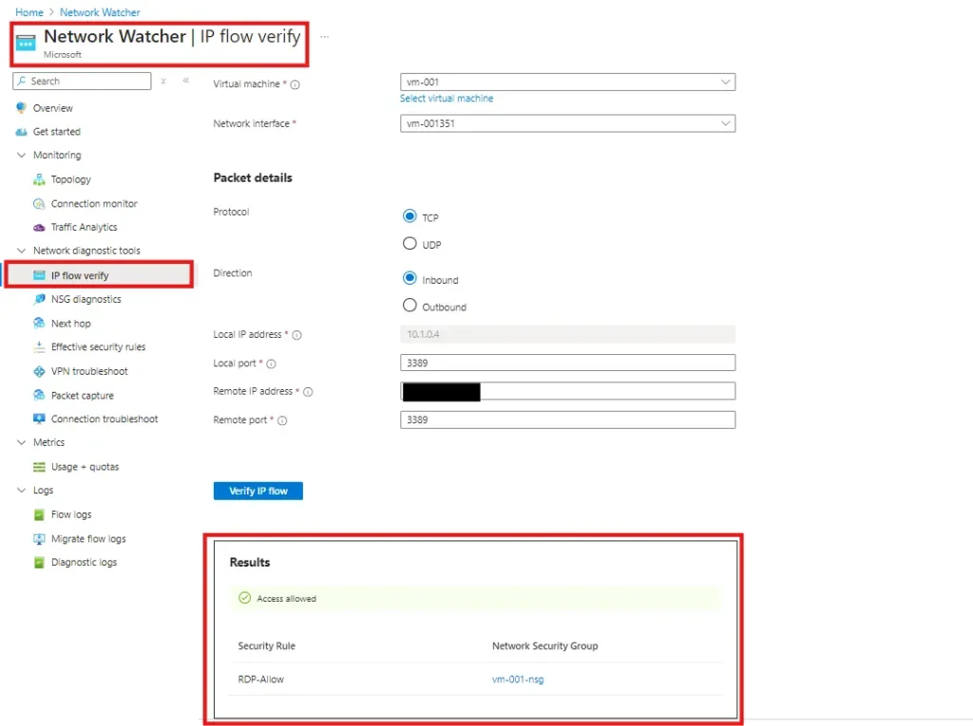Open the vm-001-nsg link
The height and width of the screenshot is (726, 973).
click(518, 679)
